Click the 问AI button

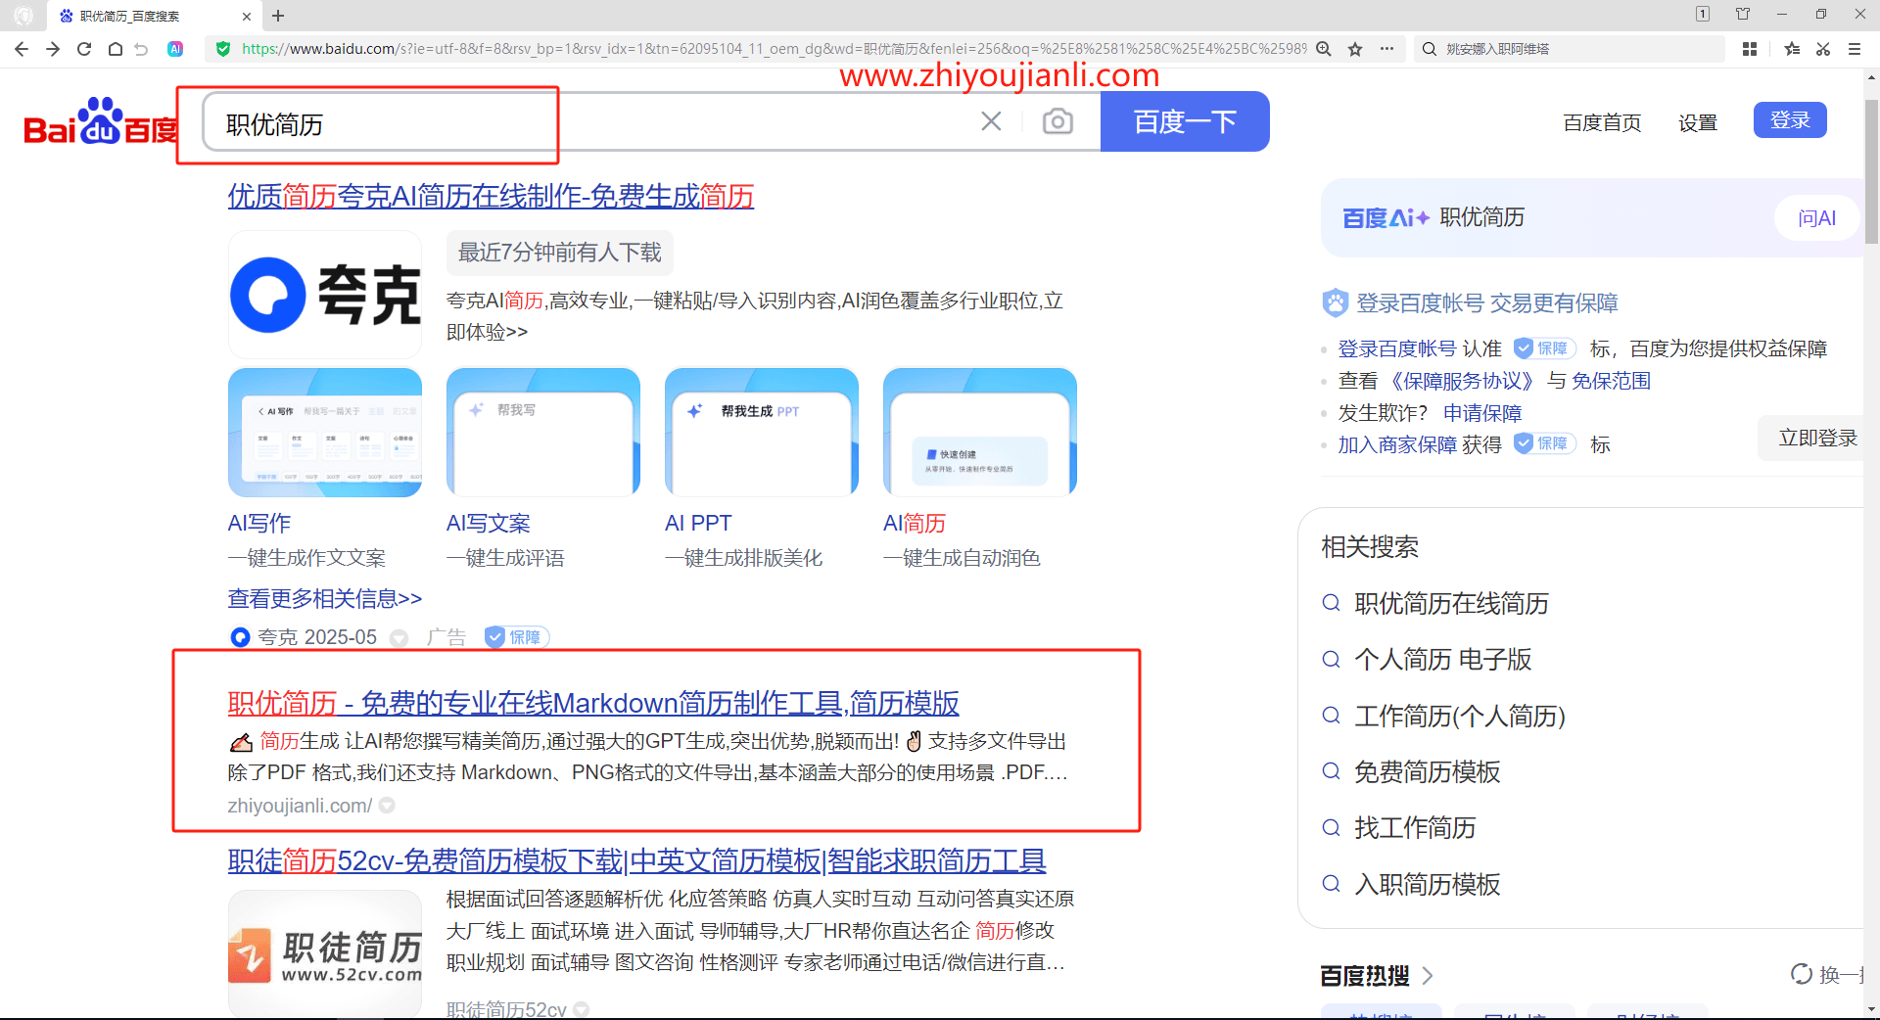click(x=1816, y=218)
